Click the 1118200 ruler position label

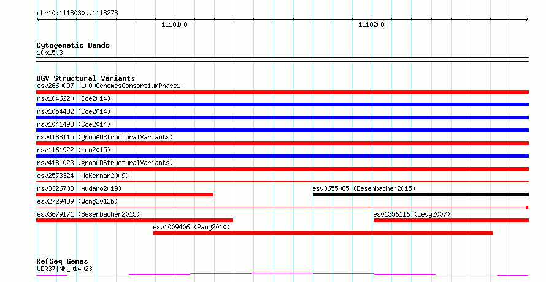click(x=372, y=25)
